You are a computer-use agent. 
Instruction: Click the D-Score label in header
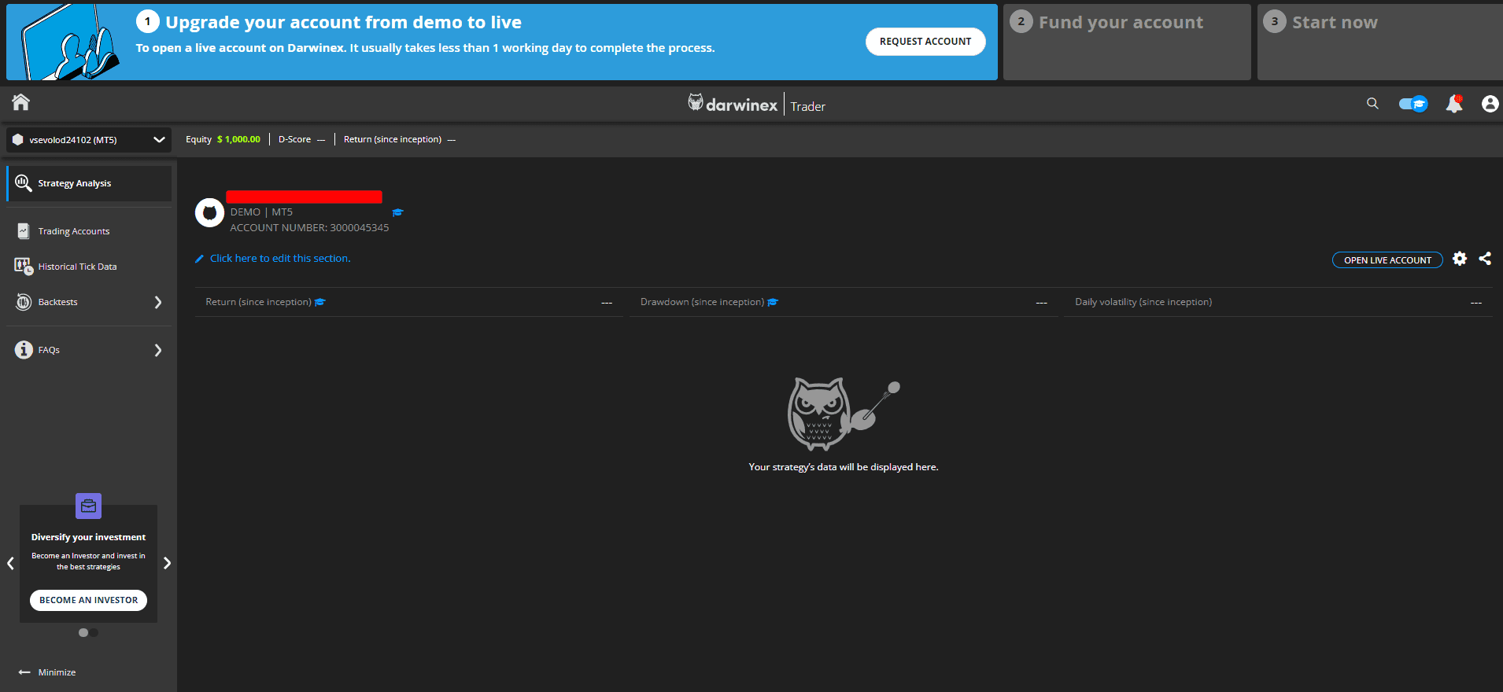click(294, 140)
